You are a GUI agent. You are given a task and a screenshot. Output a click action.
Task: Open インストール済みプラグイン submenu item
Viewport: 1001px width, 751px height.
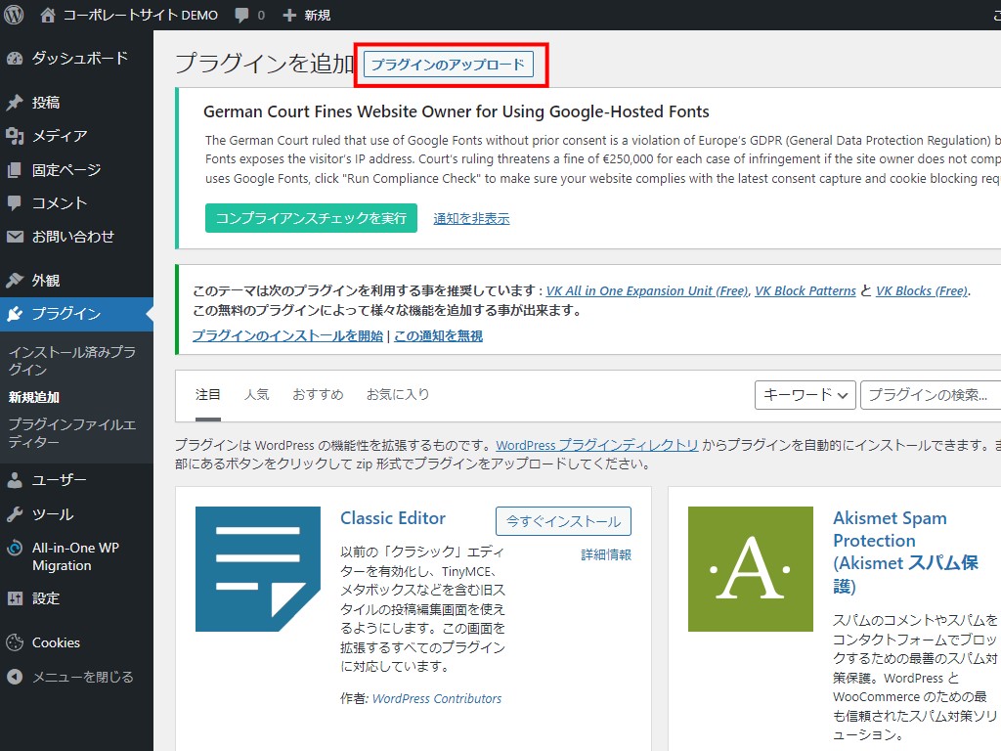coord(71,361)
